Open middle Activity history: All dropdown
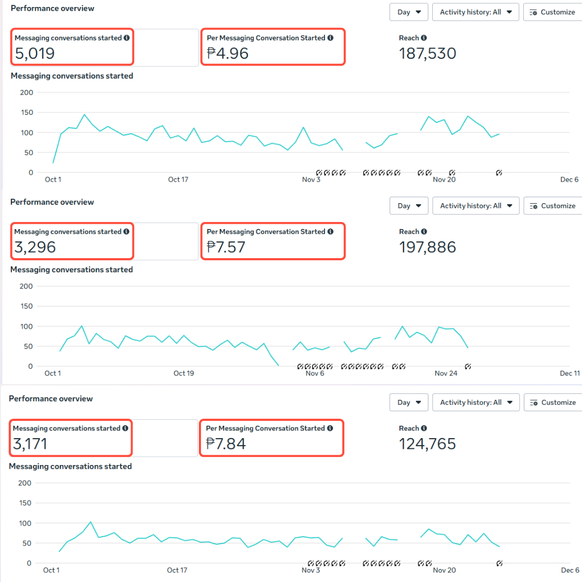 click(475, 206)
